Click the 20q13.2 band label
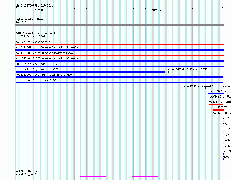The height and width of the screenshot is (180, 231). pyautogui.click(x=21, y=22)
